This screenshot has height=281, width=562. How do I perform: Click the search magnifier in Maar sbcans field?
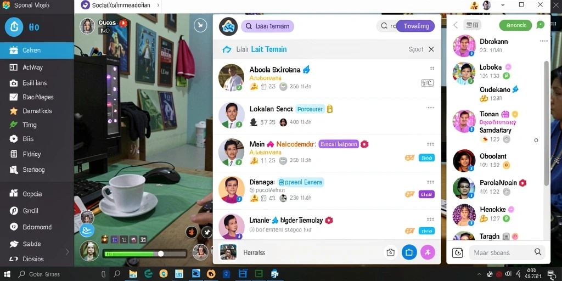click(538, 252)
